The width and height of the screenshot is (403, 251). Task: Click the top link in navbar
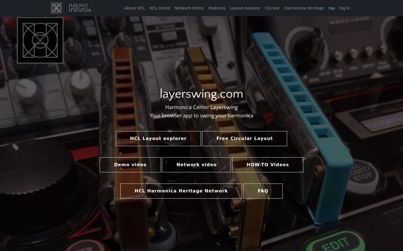pyautogui.click(x=331, y=8)
